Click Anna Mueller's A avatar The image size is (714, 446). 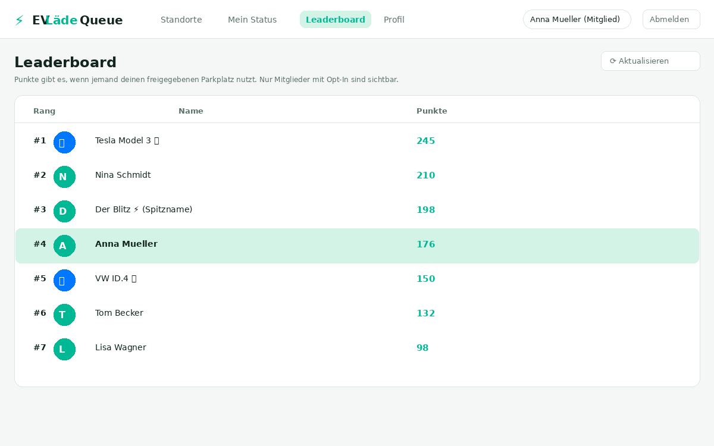click(64, 246)
